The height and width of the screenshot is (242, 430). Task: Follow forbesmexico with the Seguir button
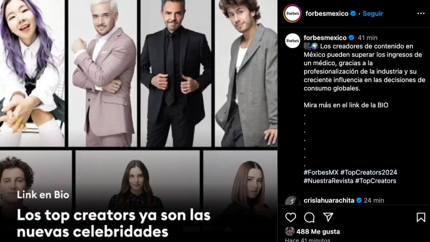coord(373,14)
